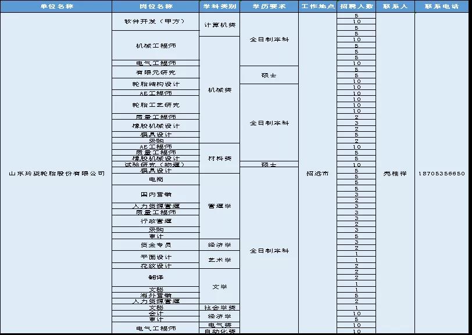
Task: Click the 行政管理 position cell
Action: [x=156, y=221]
